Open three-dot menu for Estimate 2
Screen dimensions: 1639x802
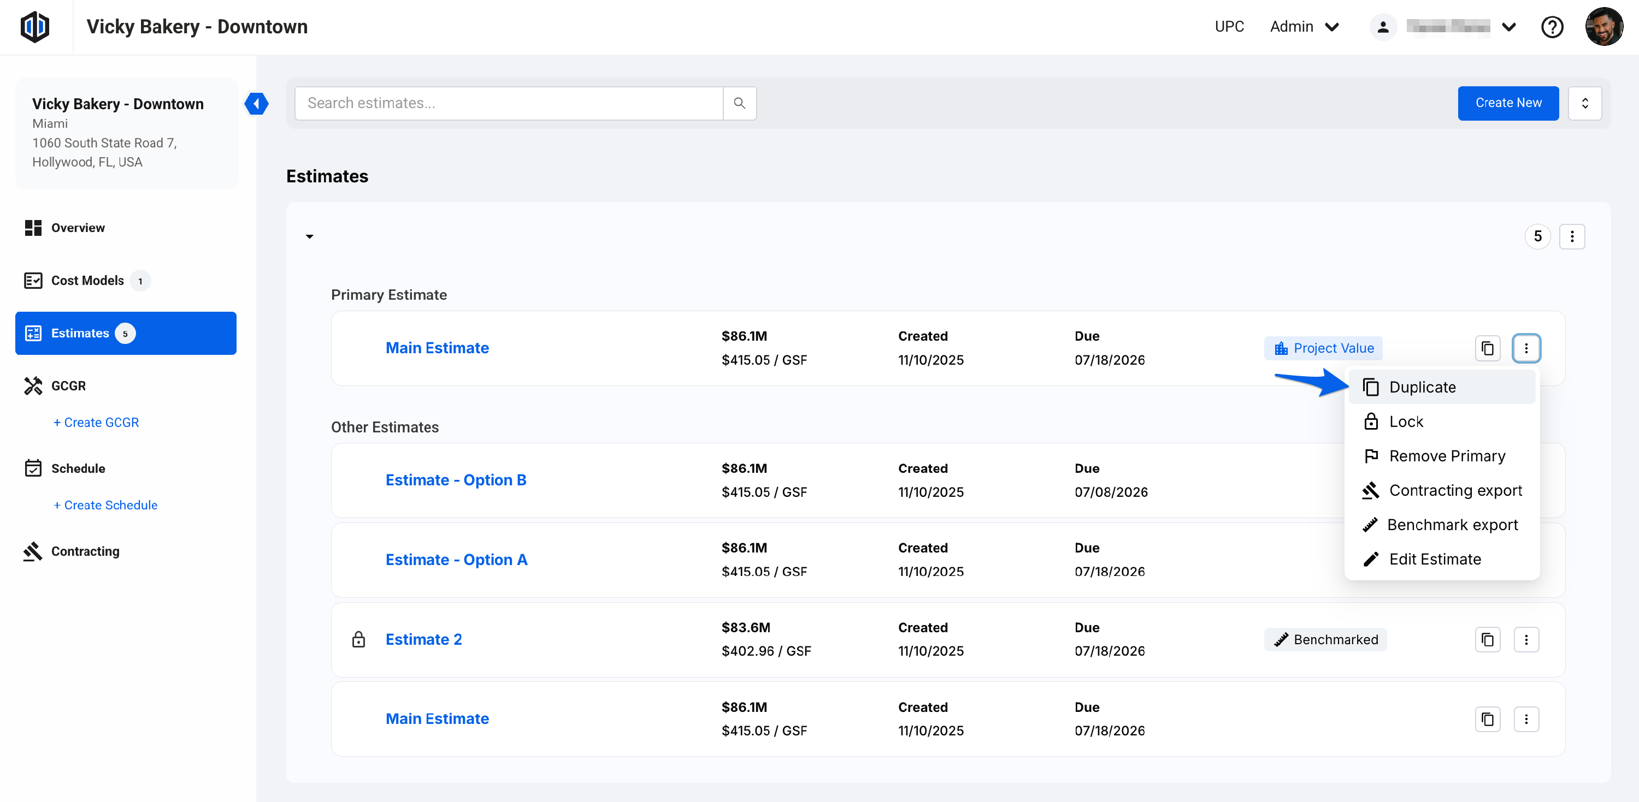pos(1526,639)
